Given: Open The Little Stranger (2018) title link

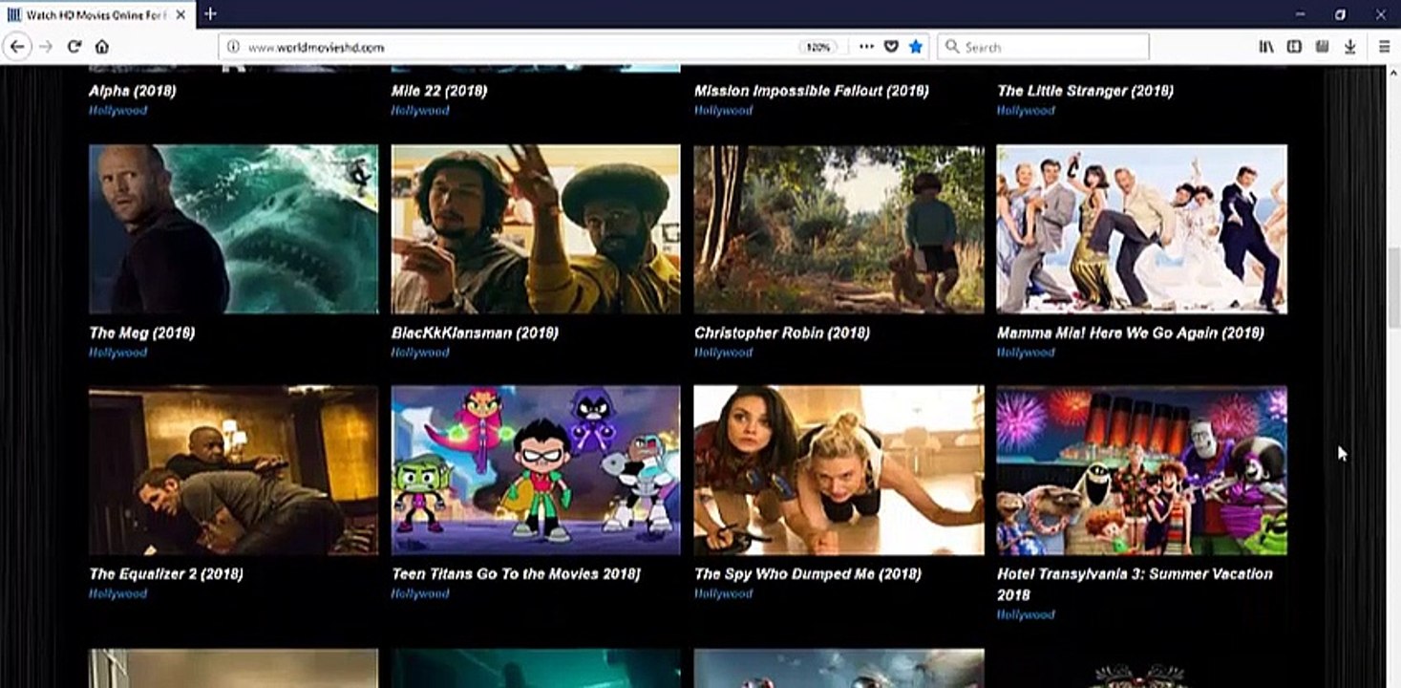Looking at the screenshot, I should (x=1085, y=91).
